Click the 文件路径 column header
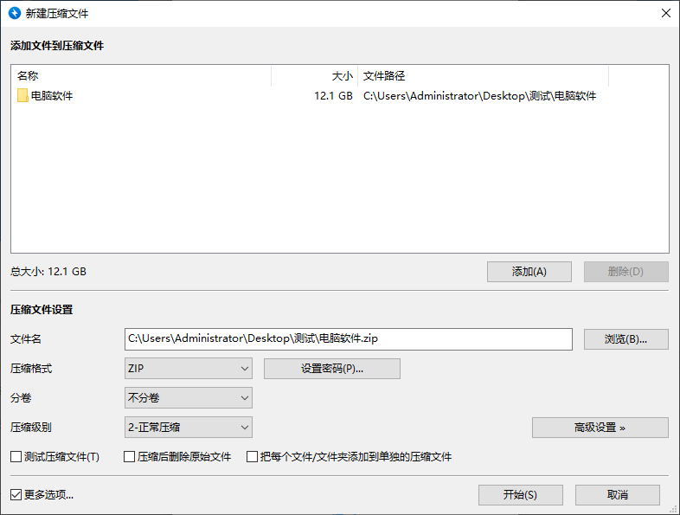This screenshot has height=515, width=680. [x=483, y=76]
